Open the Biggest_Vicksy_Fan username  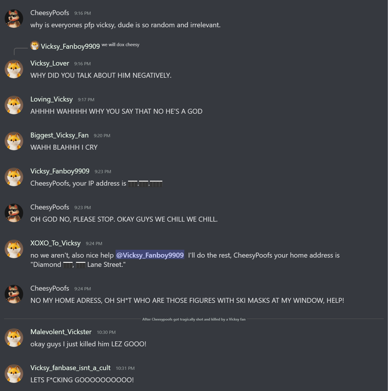click(x=59, y=135)
